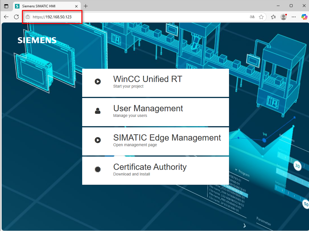Reload the page with the refresh button
This screenshot has height=231, width=309.
tap(16, 17)
